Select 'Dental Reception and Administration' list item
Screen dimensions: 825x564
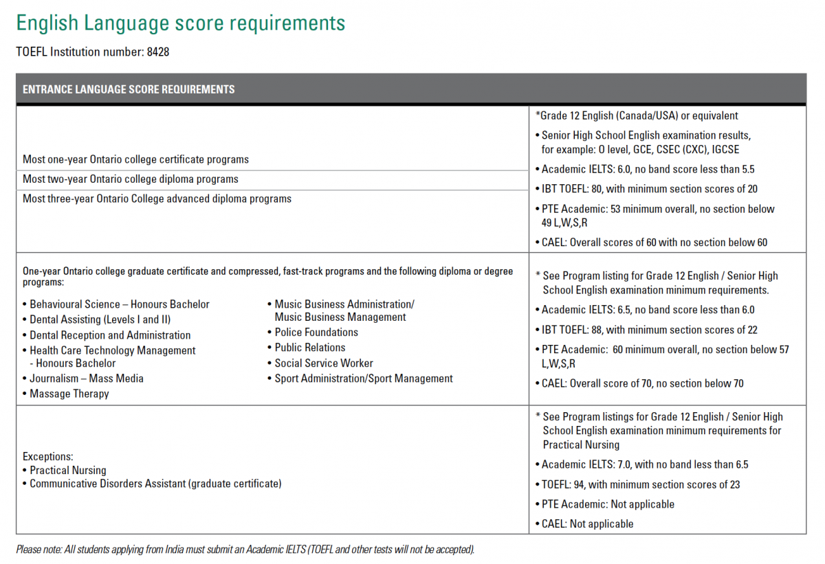point(107,335)
